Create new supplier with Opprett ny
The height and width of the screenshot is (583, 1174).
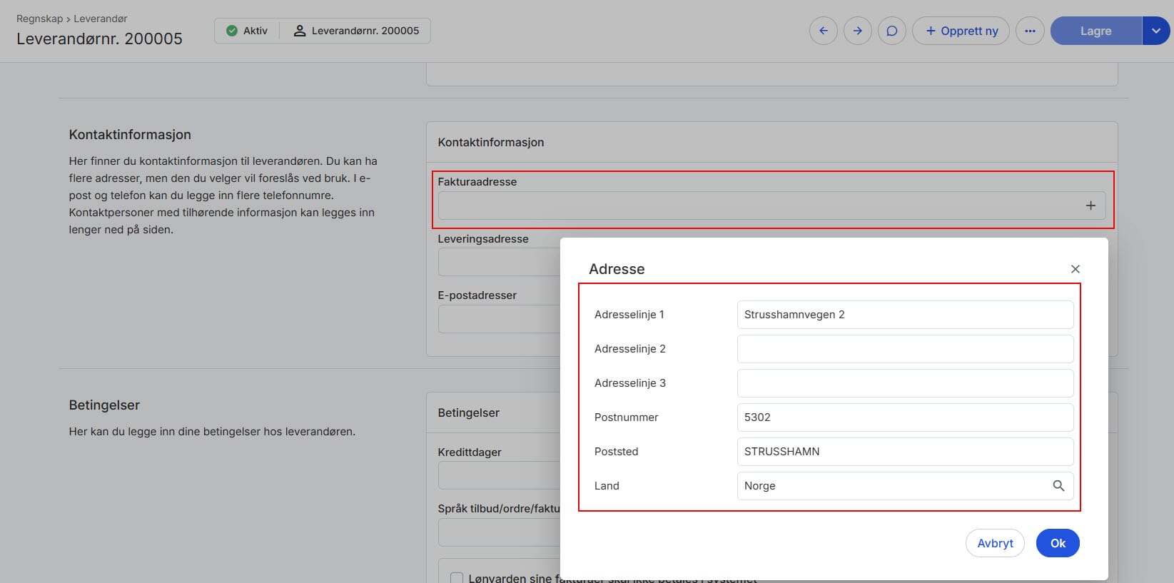961,31
